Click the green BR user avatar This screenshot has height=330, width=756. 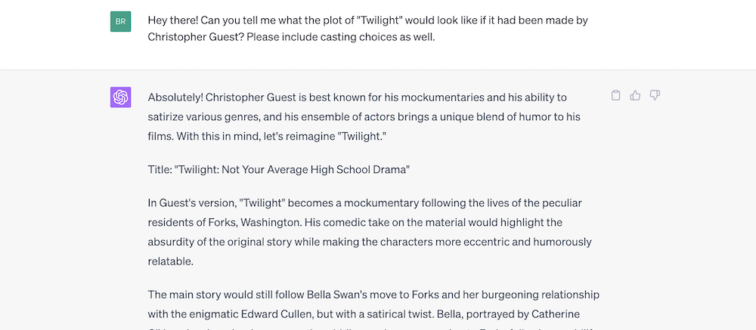[x=120, y=22]
